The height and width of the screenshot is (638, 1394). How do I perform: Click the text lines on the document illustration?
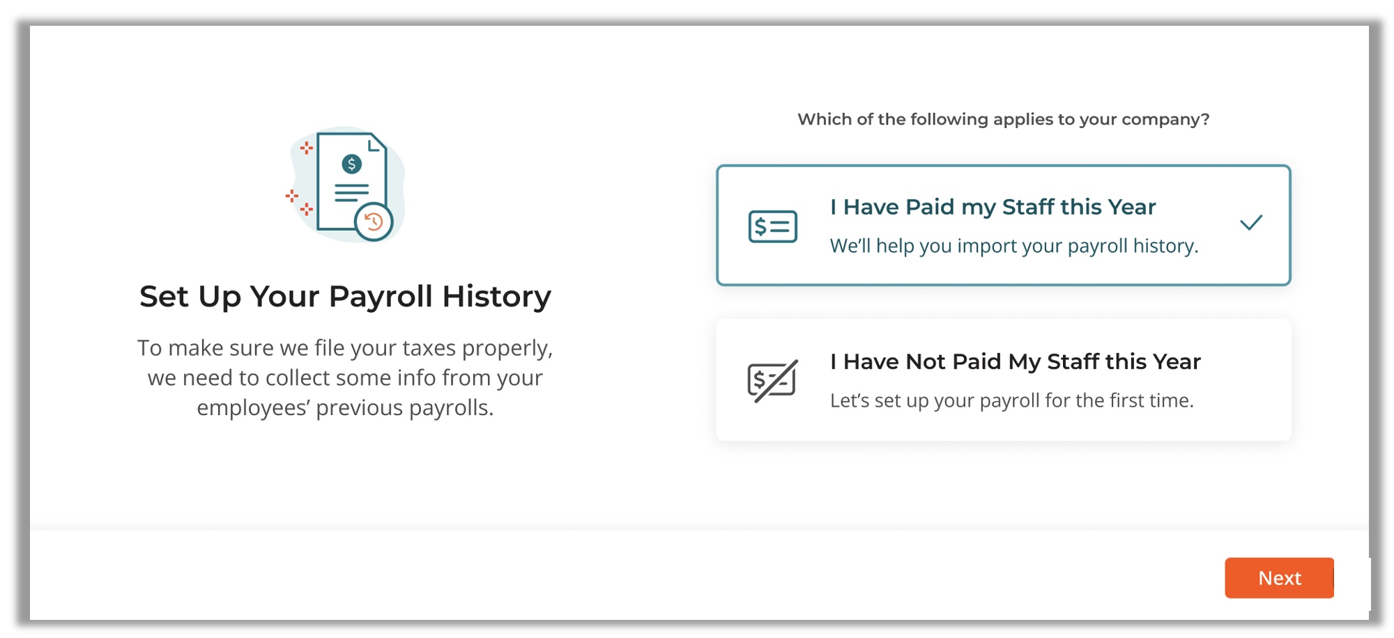pyautogui.click(x=351, y=193)
